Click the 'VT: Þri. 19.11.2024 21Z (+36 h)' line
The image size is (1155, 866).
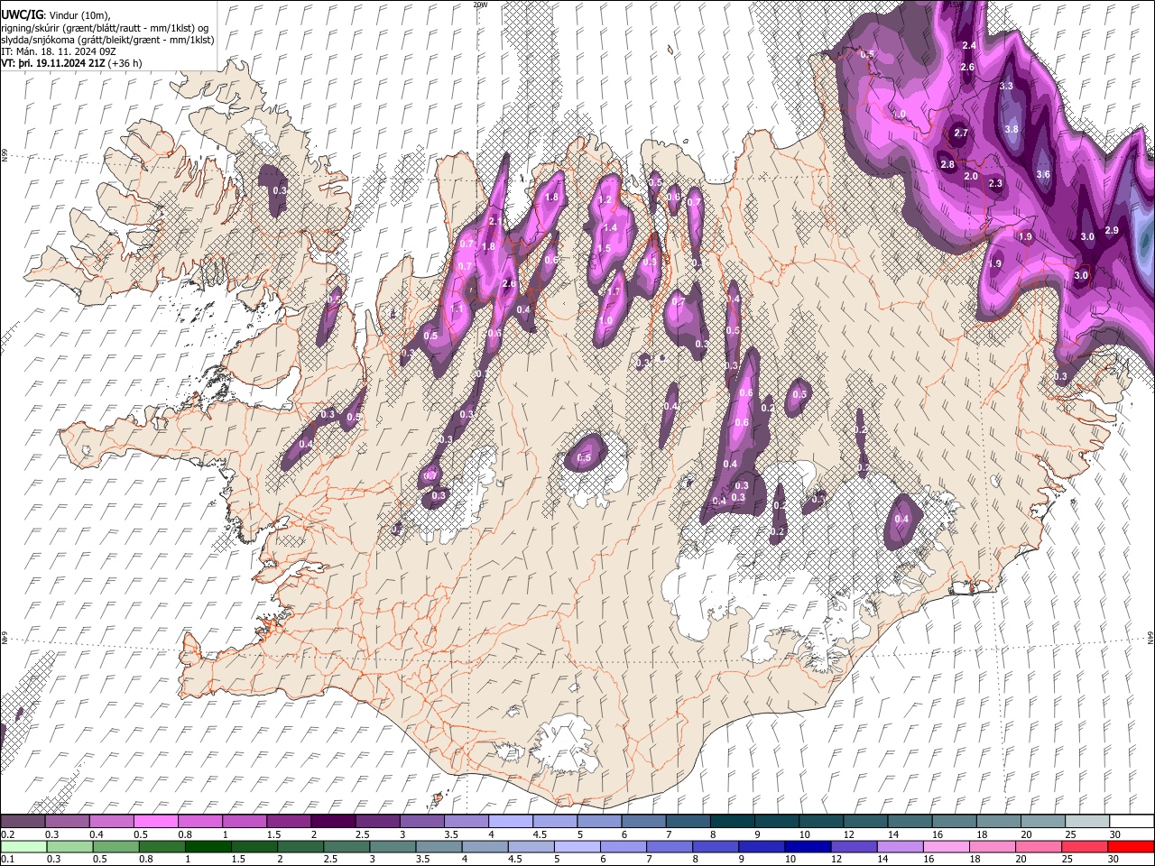click(x=71, y=63)
